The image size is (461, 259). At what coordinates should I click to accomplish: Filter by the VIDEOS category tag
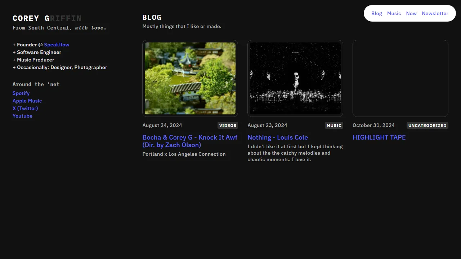click(x=228, y=126)
